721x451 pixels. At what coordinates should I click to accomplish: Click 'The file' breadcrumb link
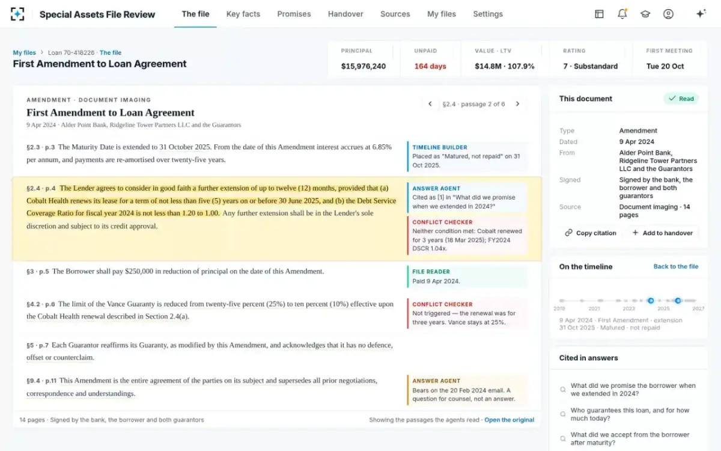coord(111,53)
